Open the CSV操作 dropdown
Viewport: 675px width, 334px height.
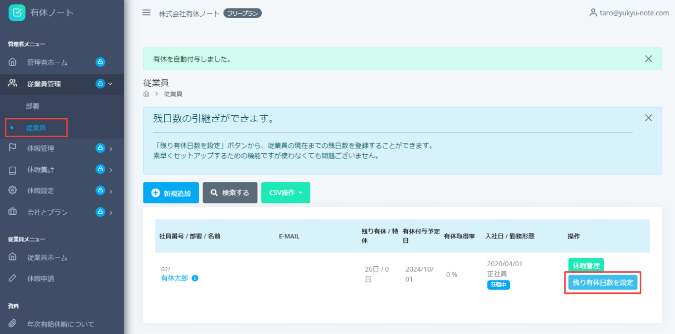286,192
